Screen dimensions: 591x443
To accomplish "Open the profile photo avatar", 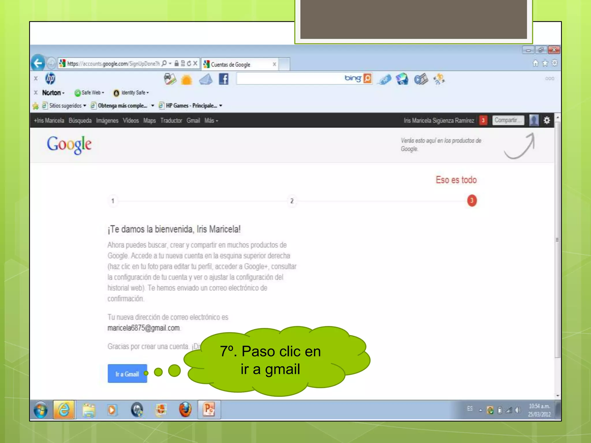I will tap(534, 120).
